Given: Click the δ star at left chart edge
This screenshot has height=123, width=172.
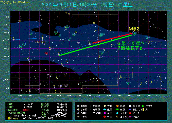Looking at the screenshot, I should click(x=14, y=40).
